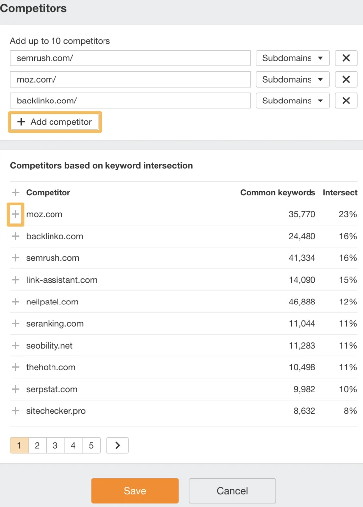Viewport: 363px width, 507px height.
Task: Open Subdomains dropdown for semrush.com/
Action: (x=292, y=58)
